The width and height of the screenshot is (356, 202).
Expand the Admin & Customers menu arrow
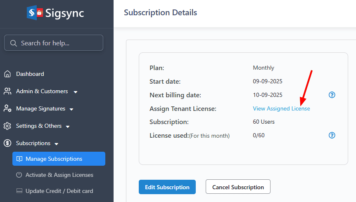pos(76,92)
